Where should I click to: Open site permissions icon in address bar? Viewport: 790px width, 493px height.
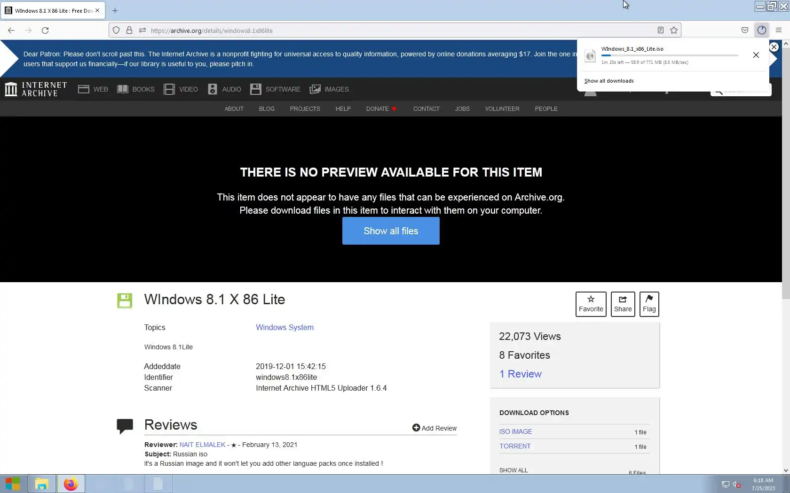pyautogui.click(x=142, y=31)
